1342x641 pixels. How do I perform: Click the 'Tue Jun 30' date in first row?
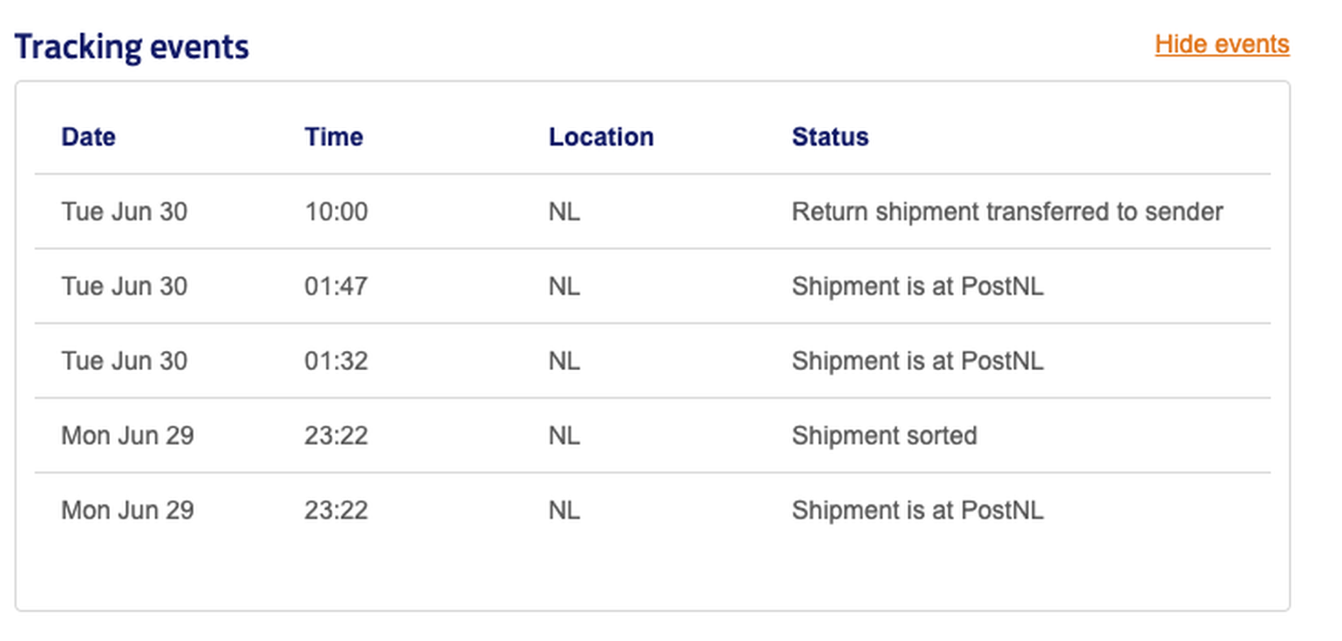[124, 212]
